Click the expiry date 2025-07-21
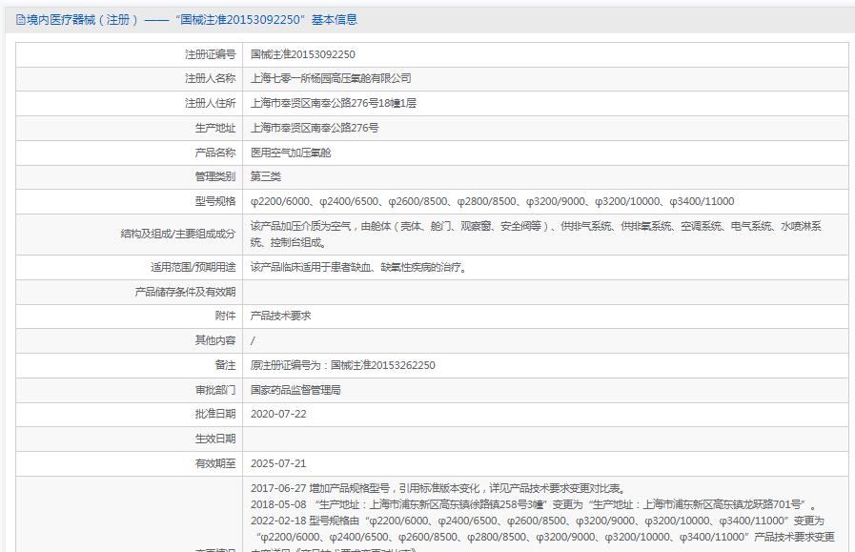855x552 pixels. 278,463
